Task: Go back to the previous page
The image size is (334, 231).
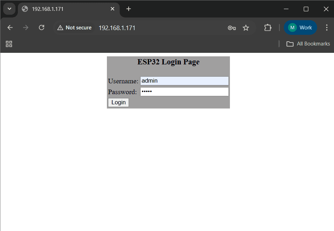Action: click(x=10, y=28)
